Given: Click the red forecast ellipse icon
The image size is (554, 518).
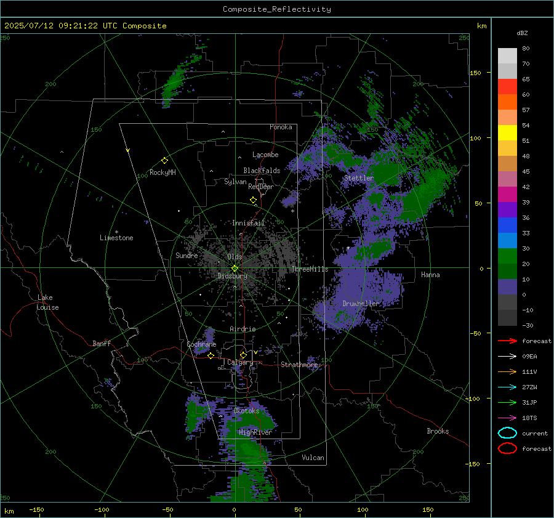Looking at the screenshot, I should (x=507, y=448).
